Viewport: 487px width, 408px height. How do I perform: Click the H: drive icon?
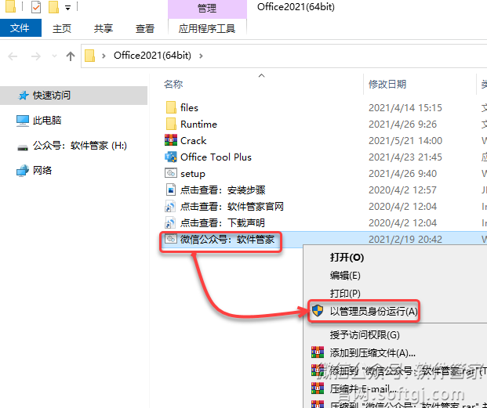tap(23, 147)
